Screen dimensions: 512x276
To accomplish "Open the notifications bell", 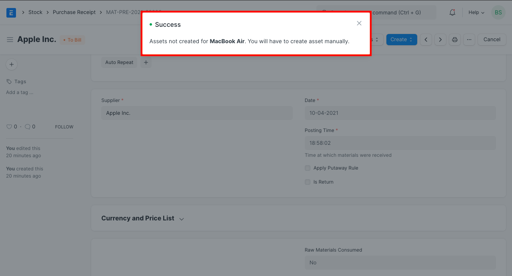I will pyautogui.click(x=452, y=12).
